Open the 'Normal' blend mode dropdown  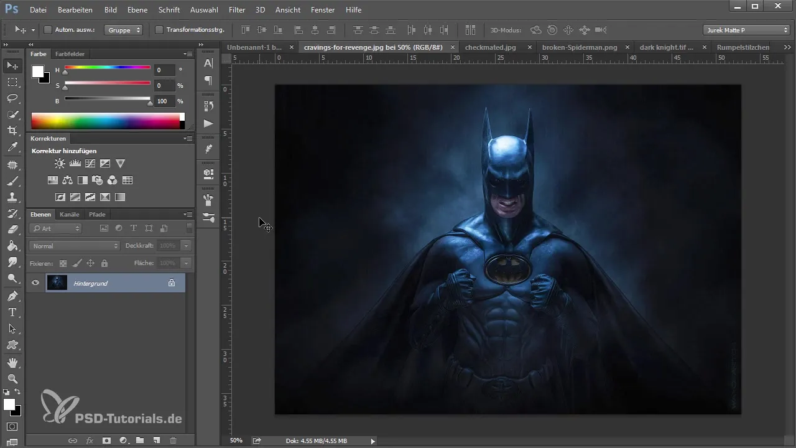coord(74,246)
